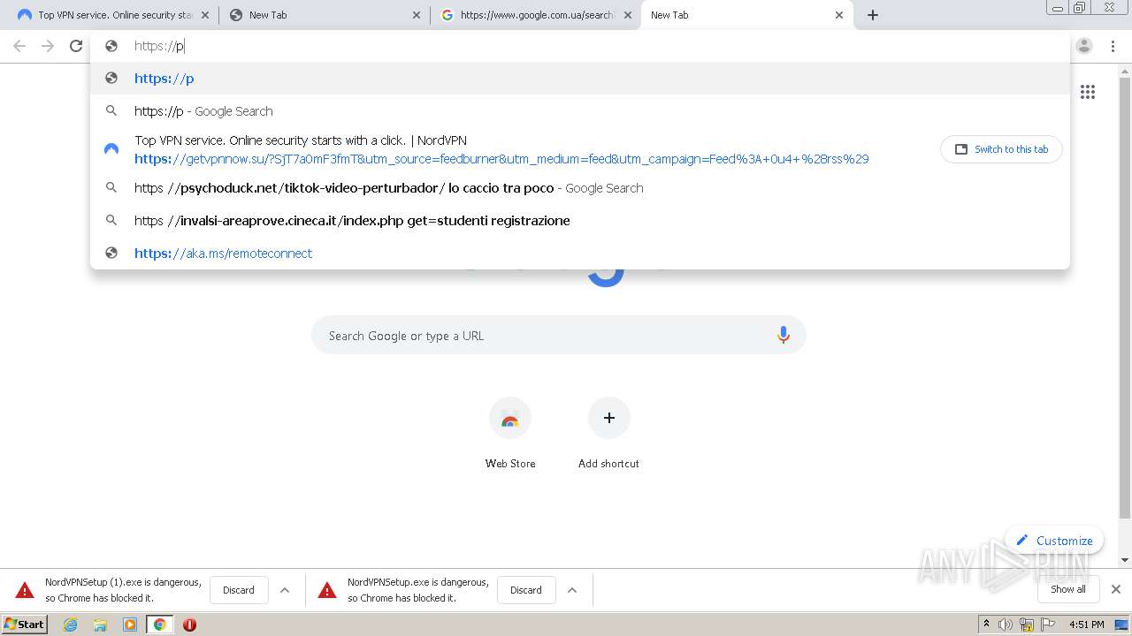Open Windows Media Player from taskbar
The height and width of the screenshot is (636, 1132).
[x=130, y=625]
